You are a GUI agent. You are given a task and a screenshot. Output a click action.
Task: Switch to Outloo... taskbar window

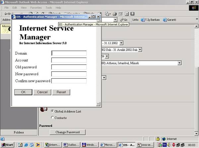tap(72, 145)
